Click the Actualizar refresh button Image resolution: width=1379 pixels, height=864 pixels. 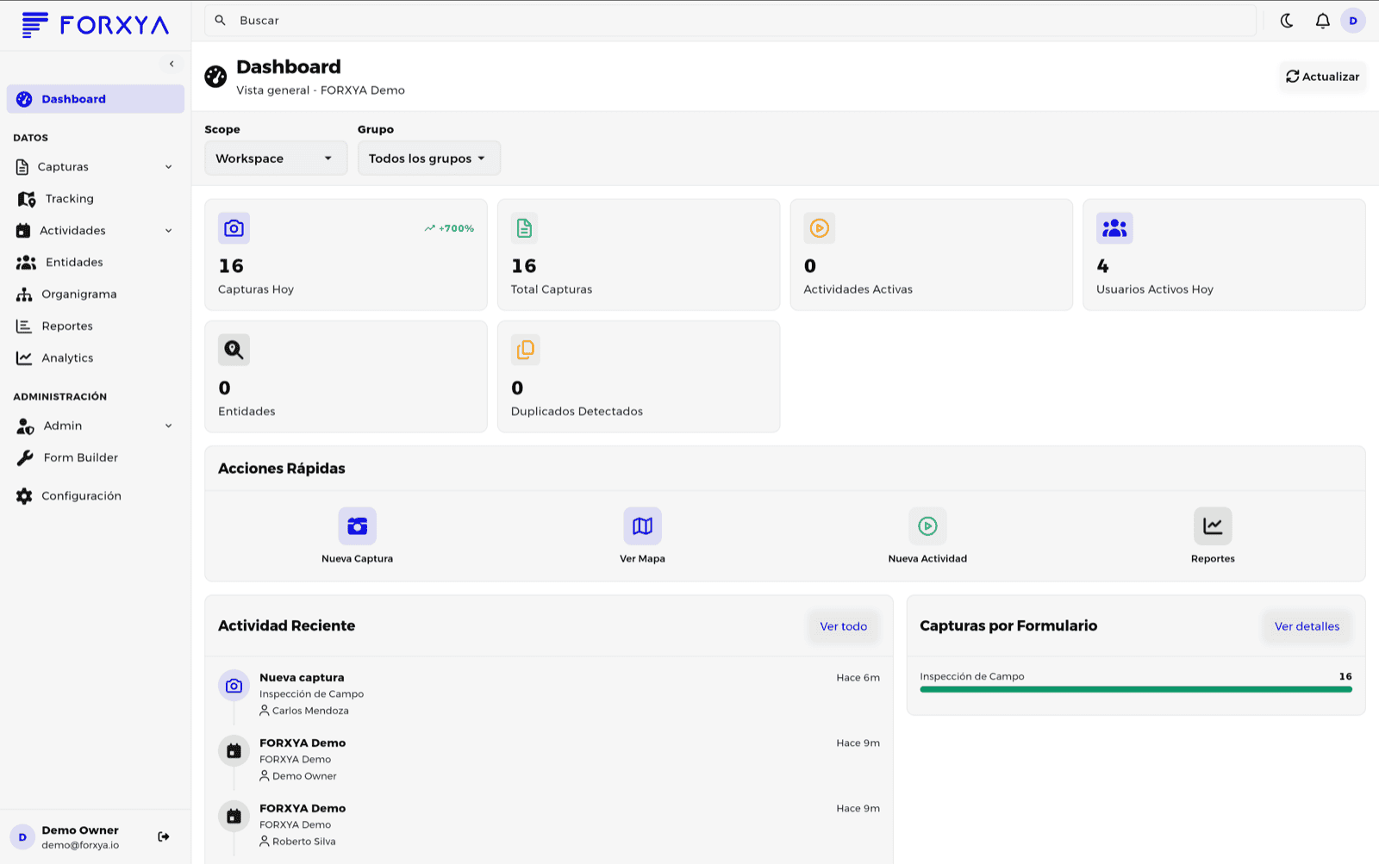[x=1322, y=77]
